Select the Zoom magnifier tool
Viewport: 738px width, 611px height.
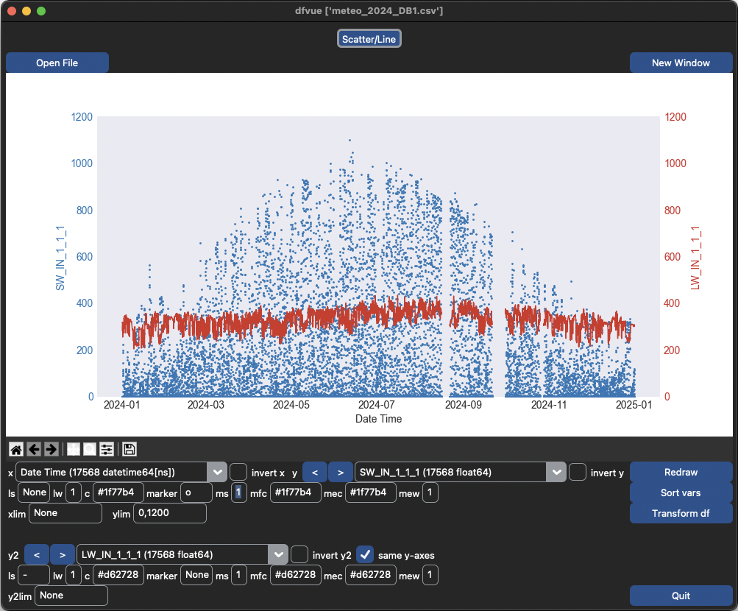tap(89, 449)
